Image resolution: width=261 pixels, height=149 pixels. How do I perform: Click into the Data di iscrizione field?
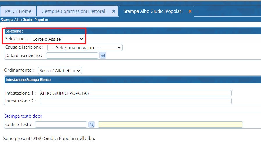(72, 55)
